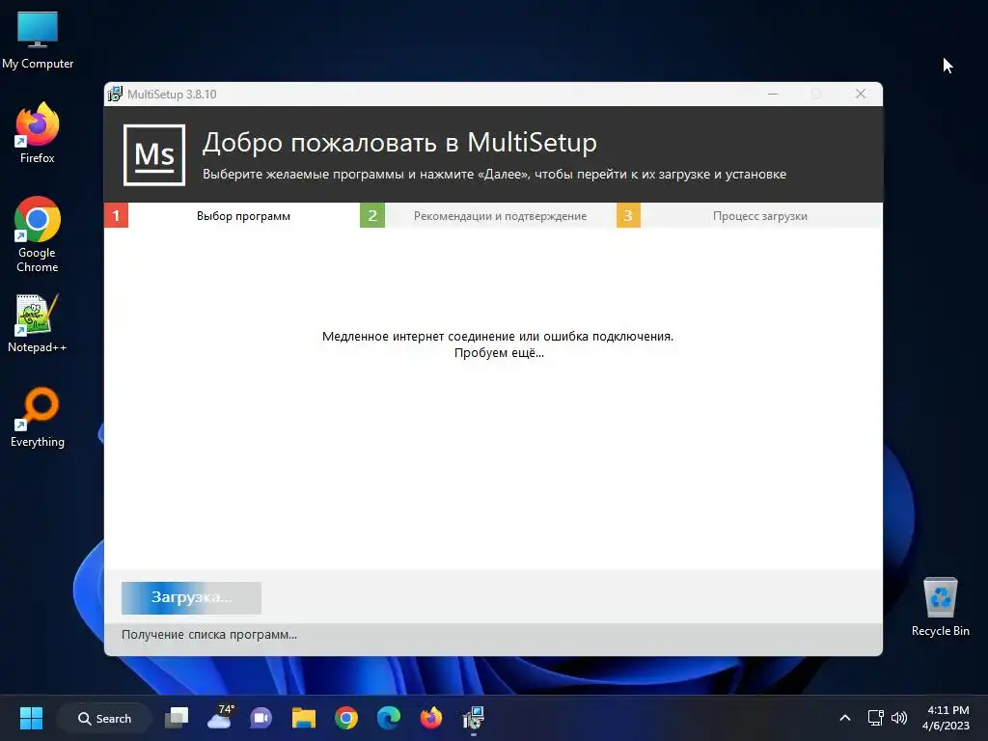The image size is (988, 741).
Task: Launch Microsoft Edge from taskbar
Action: pos(389,718)
